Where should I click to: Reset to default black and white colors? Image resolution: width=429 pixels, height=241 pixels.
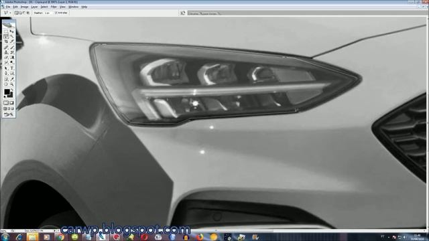(x=5, y=96)
